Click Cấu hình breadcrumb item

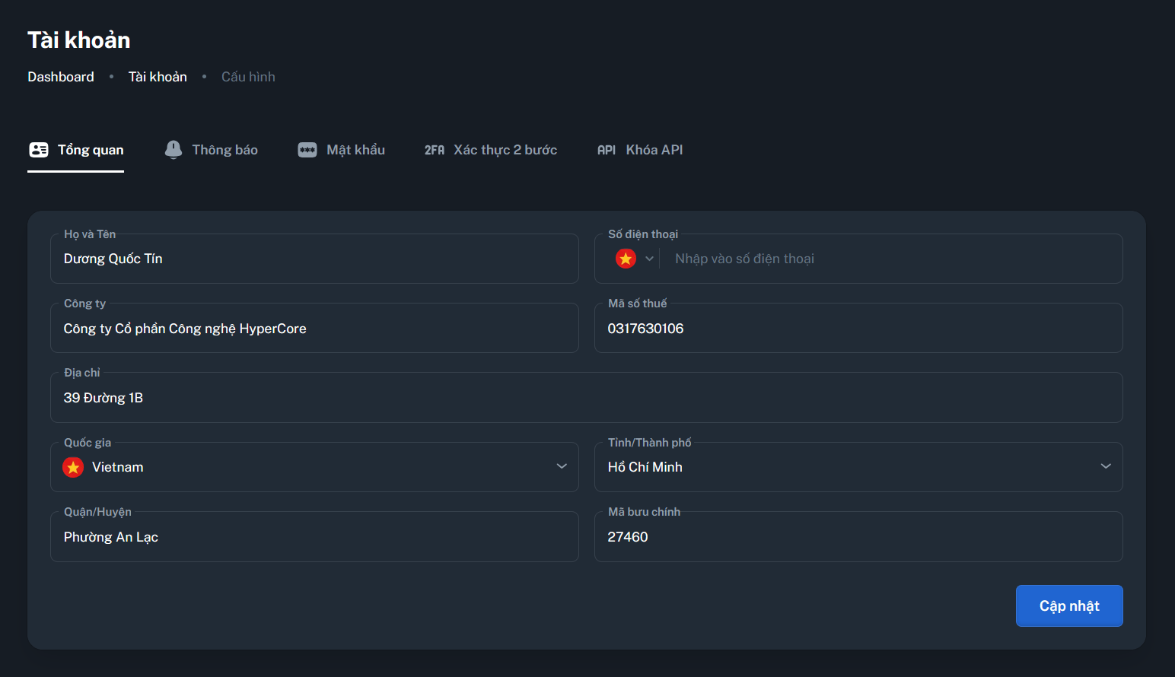[248, 77]
